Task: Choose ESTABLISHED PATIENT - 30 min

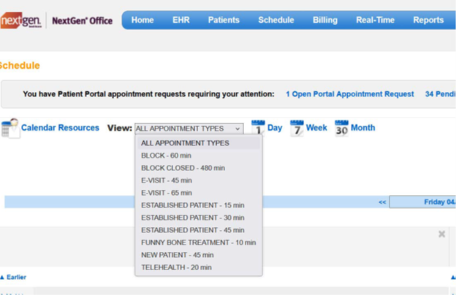Action: click(192, 218)
